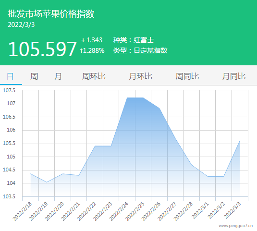Click the 种类：红富士 label
Viewport: 257px width, 231px height.
[134, 40]
